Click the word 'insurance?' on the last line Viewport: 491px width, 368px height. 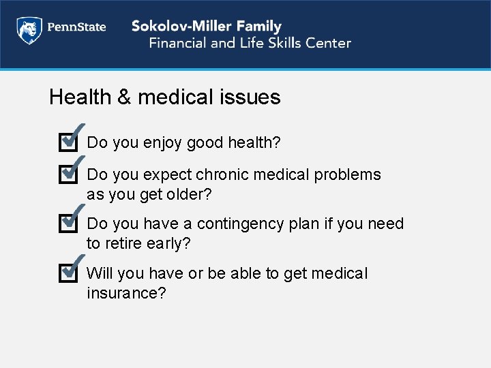[127, 293]
